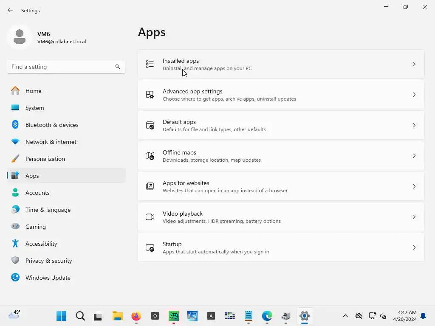
Task: Expand Video playback chevron
Action: point(414,217)
